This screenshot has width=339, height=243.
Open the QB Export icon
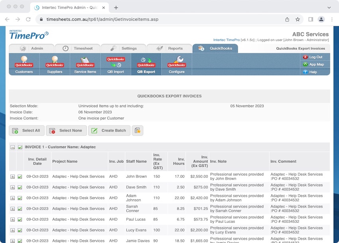146,65
